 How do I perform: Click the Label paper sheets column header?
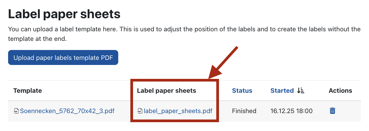point(166,91)
